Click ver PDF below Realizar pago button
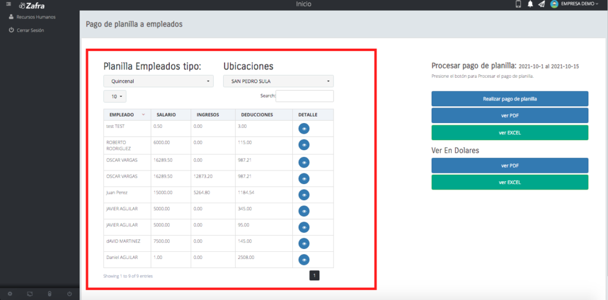 (510, 116)
